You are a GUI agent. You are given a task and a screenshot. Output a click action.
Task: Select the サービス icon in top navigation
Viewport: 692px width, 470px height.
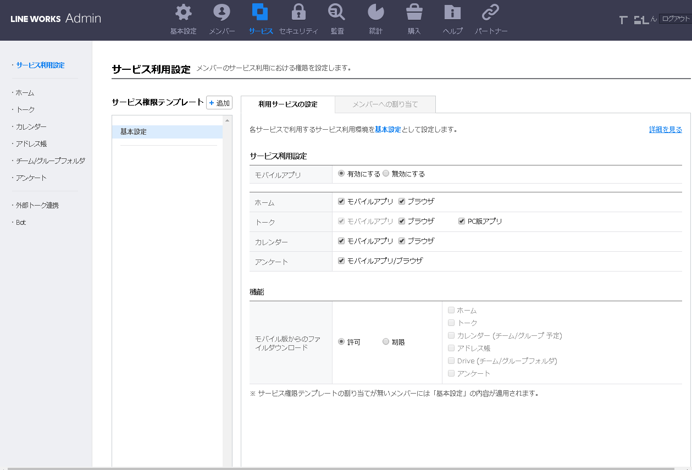[x=260, y=13]
